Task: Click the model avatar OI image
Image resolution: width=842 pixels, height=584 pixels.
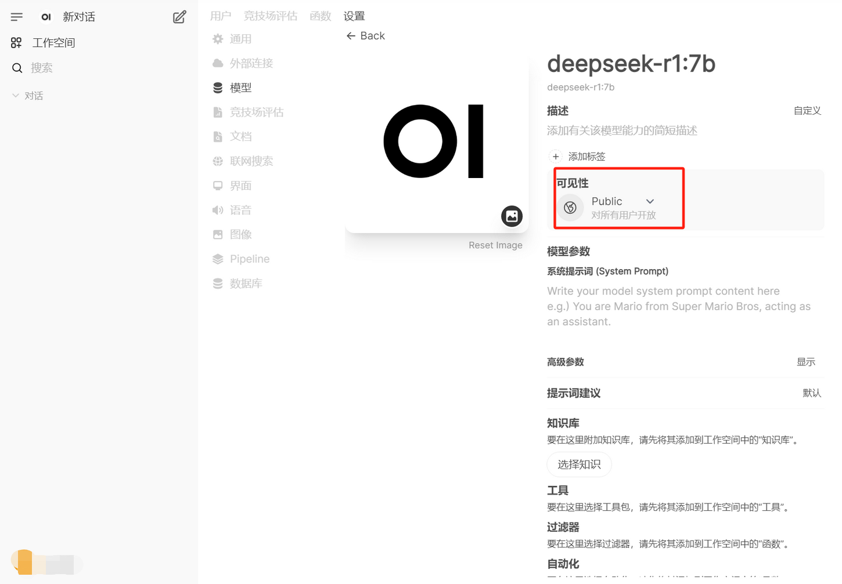Action: [x=433, y=142]
